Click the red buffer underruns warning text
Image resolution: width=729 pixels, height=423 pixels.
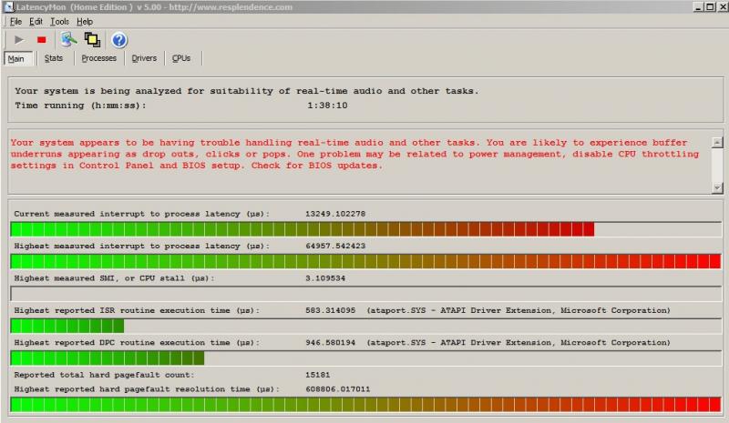coord(354,154)
